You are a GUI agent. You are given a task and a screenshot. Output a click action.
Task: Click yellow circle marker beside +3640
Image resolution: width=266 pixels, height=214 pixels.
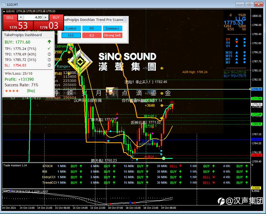click(162, 105)
